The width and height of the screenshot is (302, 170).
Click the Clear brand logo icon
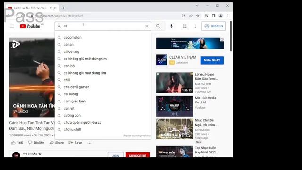[161, 60]
